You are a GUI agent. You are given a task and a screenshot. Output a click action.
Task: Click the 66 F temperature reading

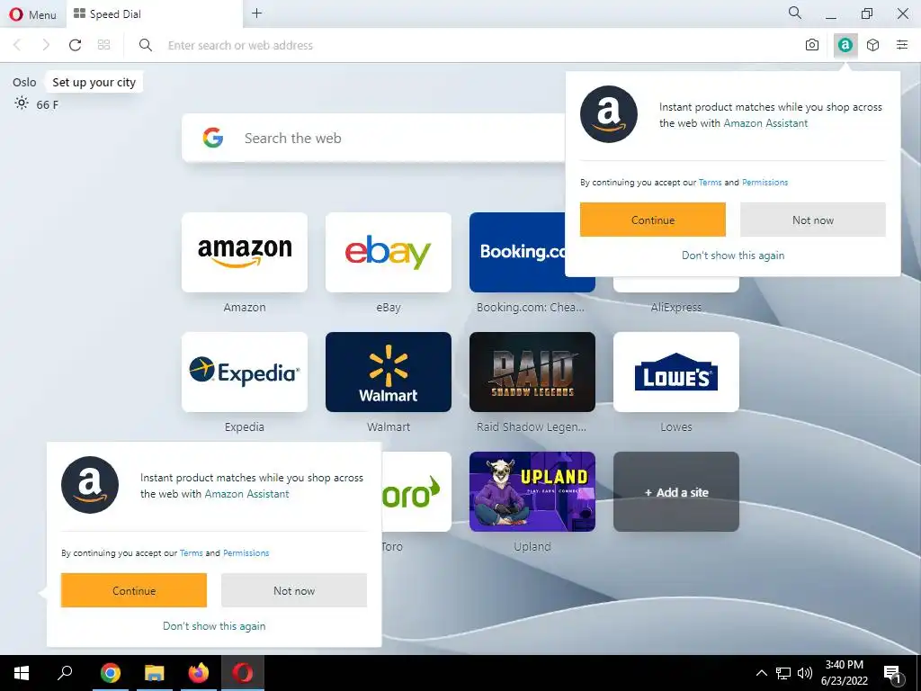(48, 105)
